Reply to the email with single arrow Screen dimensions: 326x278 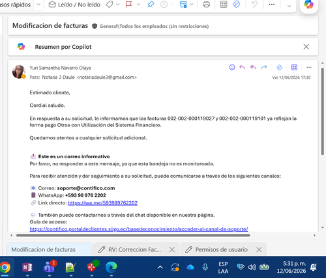(x=243, y=68)
